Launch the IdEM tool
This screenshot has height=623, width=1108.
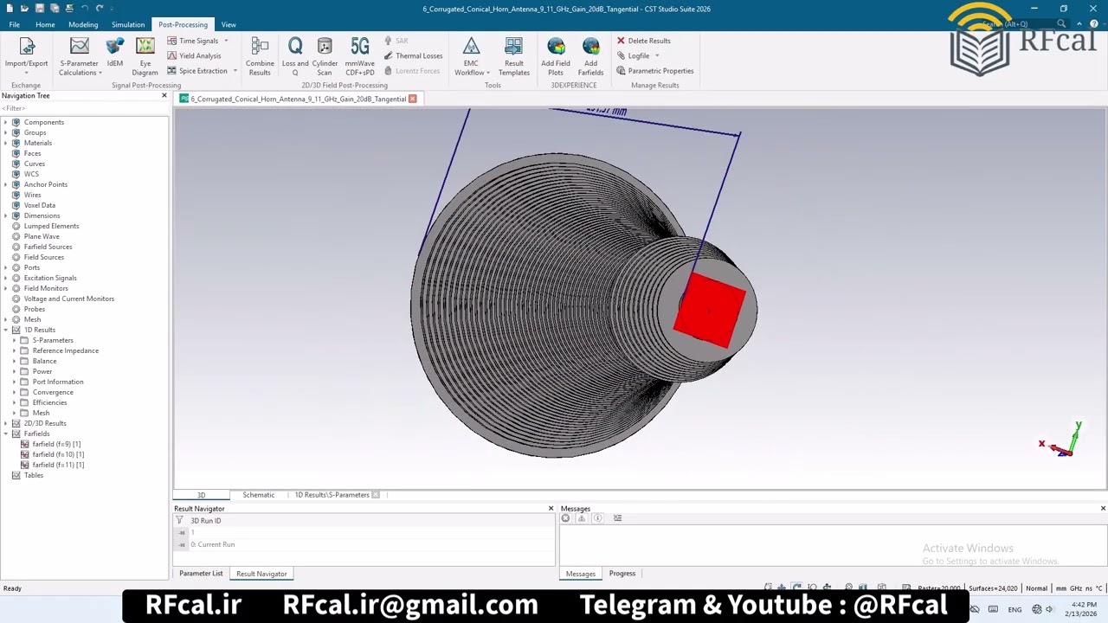pyautogui.click(x=115, y=53)
